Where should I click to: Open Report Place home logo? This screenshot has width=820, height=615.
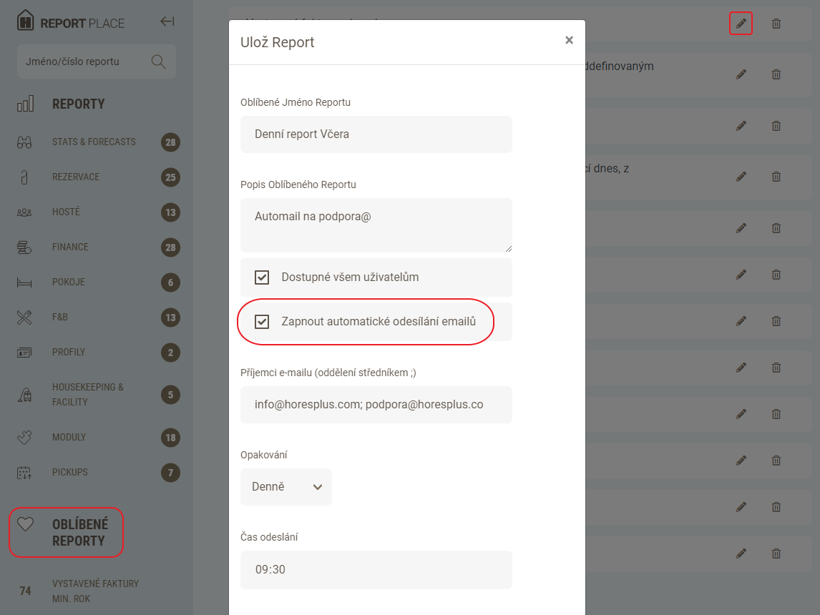71,21
